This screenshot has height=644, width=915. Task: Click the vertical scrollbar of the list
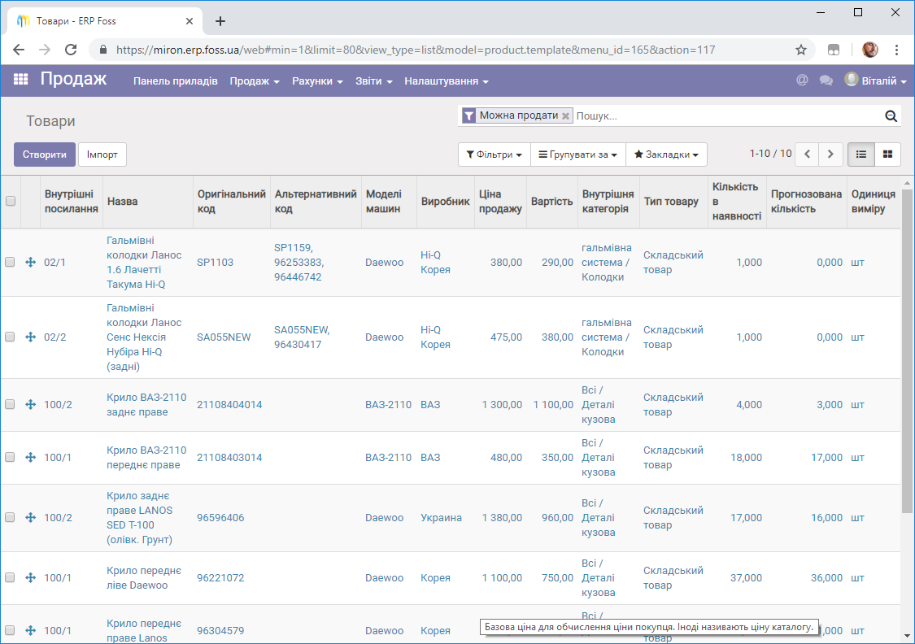coord(907,350)
